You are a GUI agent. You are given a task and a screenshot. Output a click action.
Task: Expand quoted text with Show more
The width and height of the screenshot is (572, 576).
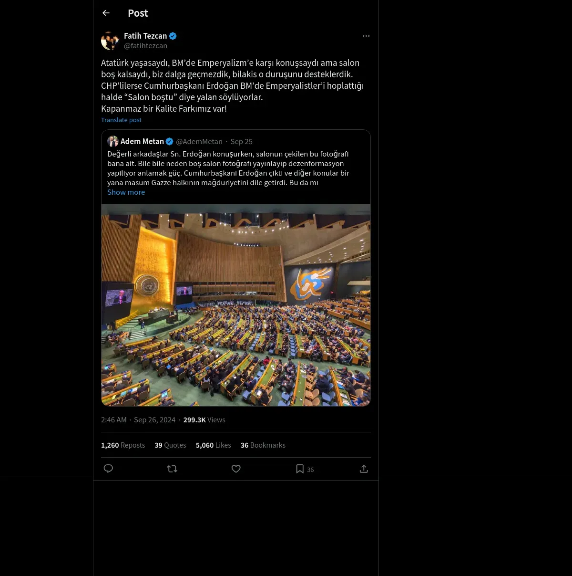[x=126, y=192]
